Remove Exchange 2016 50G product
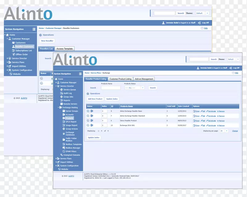Viewport: 247px width, 197px height. pyautogui.click(x=221, y=126)
